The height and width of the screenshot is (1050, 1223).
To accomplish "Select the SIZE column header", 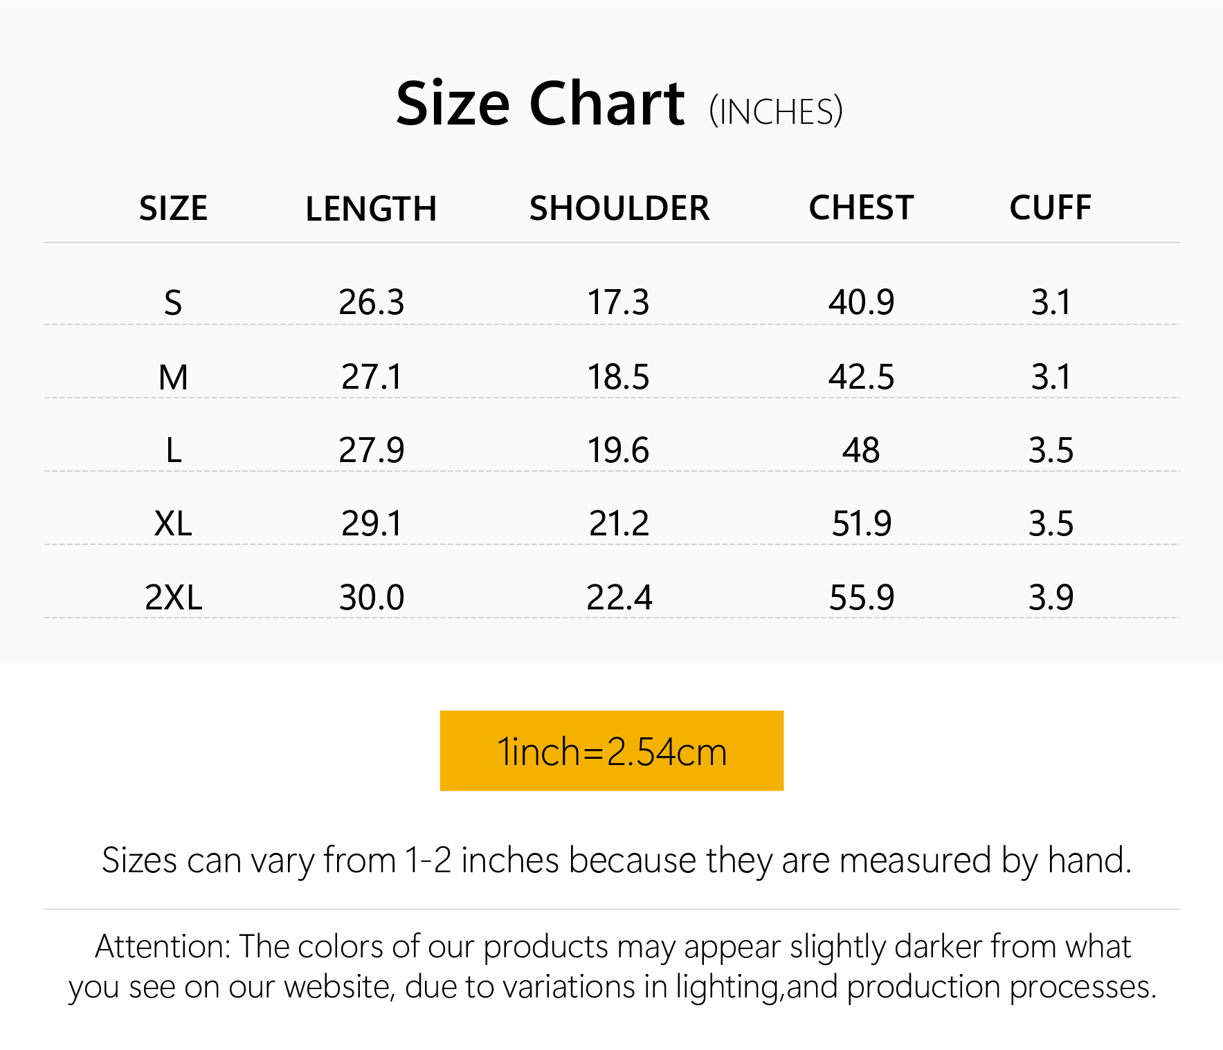I will [173, 208].
